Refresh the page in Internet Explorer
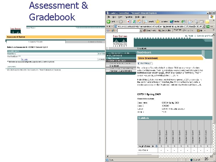The image size is (216, 162). 134,22
